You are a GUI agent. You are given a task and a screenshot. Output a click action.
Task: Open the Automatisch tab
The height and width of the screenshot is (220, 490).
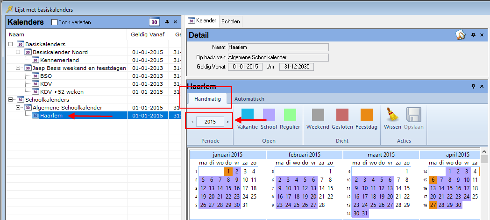[249, 99]
